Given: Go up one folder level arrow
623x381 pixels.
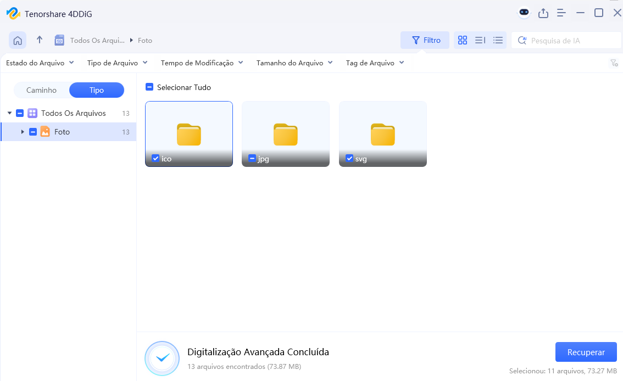Looking at the screenshot, I should [x=40, y=40].
